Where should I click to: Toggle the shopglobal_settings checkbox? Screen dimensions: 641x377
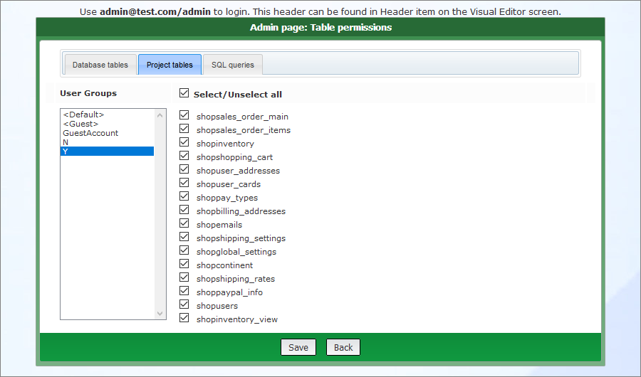184,250
